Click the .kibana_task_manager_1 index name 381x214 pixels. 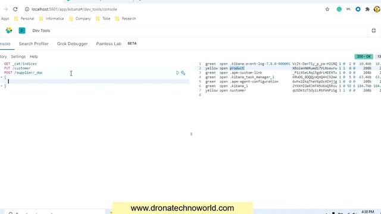coord(252,77)
